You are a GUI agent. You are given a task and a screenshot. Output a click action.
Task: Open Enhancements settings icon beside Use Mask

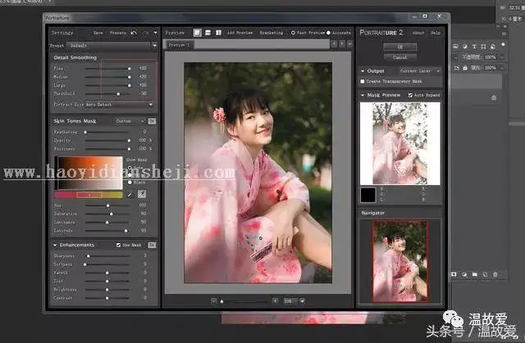coord(152,245)
